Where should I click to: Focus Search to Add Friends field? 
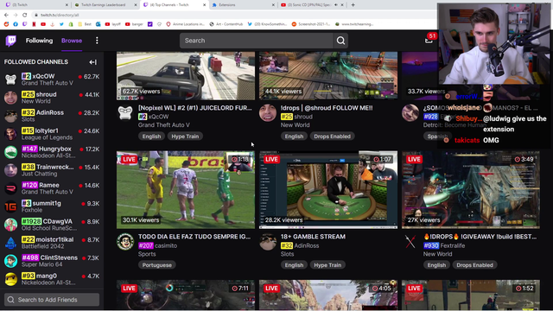pos(52,300)
